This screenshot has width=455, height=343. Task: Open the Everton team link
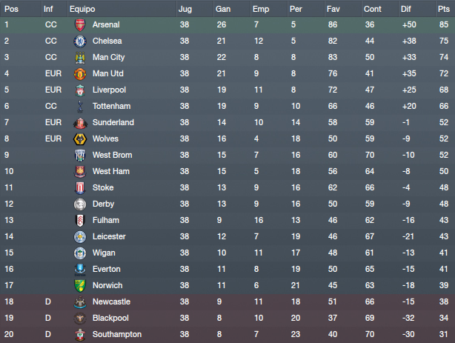(x=107, y=270)
